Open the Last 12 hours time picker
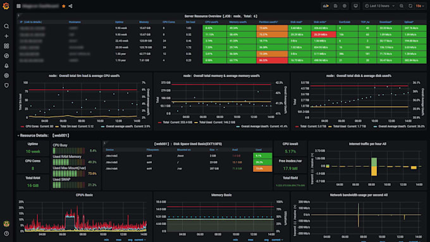 (379, 6)
